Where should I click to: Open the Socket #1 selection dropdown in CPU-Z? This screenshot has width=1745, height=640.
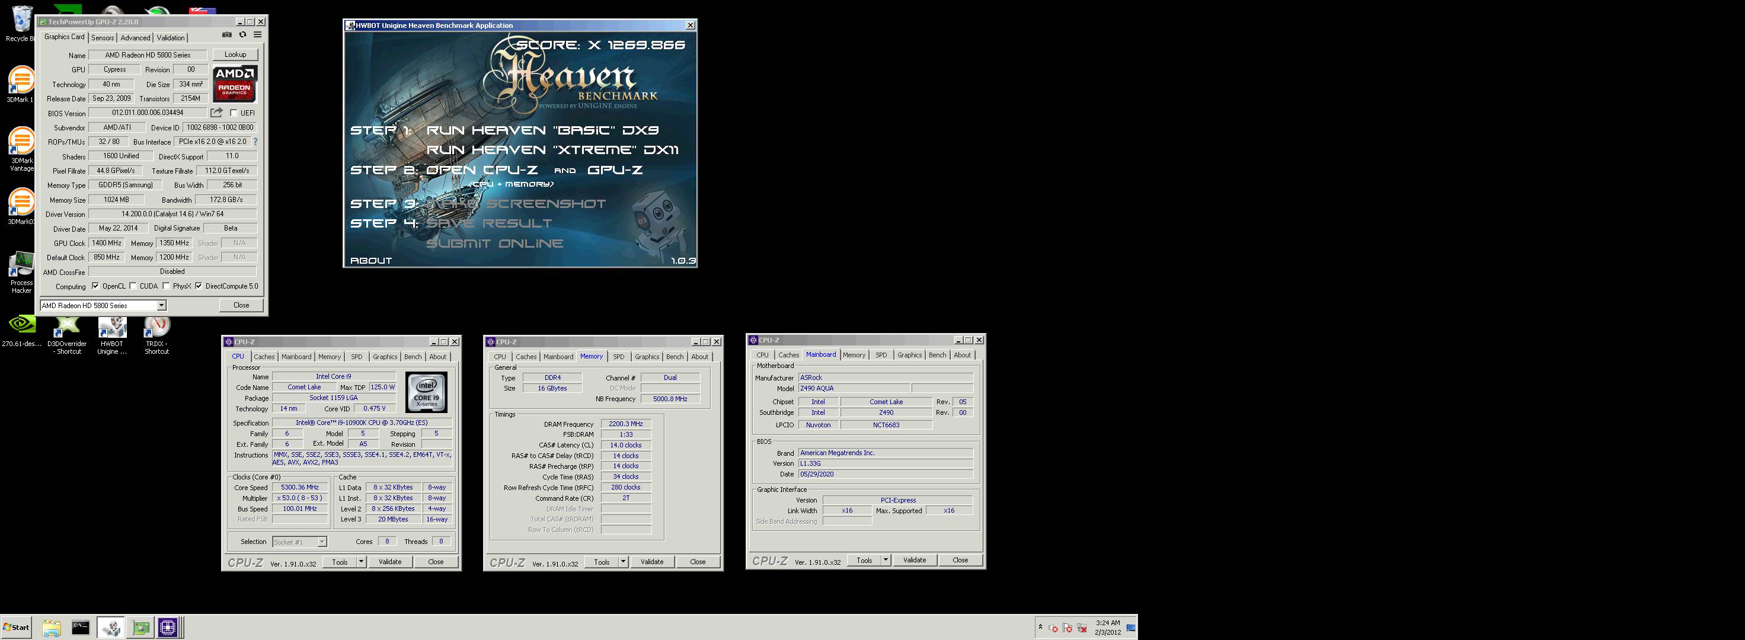point(322,542)
